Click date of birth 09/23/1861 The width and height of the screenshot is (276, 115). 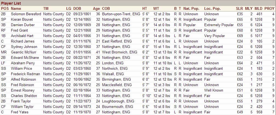tap(82, 14)
